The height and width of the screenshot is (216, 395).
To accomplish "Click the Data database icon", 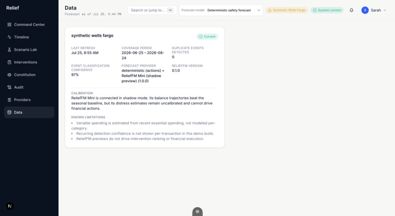I will 9,112.
